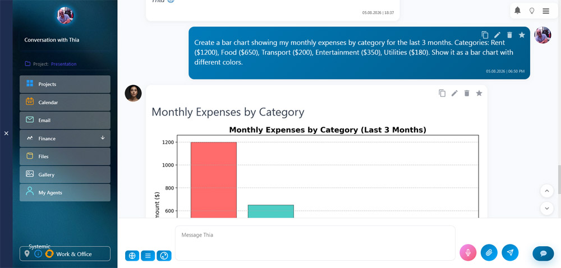Image resolution: width=561 pixels, height=268 pixels.
Task: Click the orange sync icon
Action: coord(49,254)
